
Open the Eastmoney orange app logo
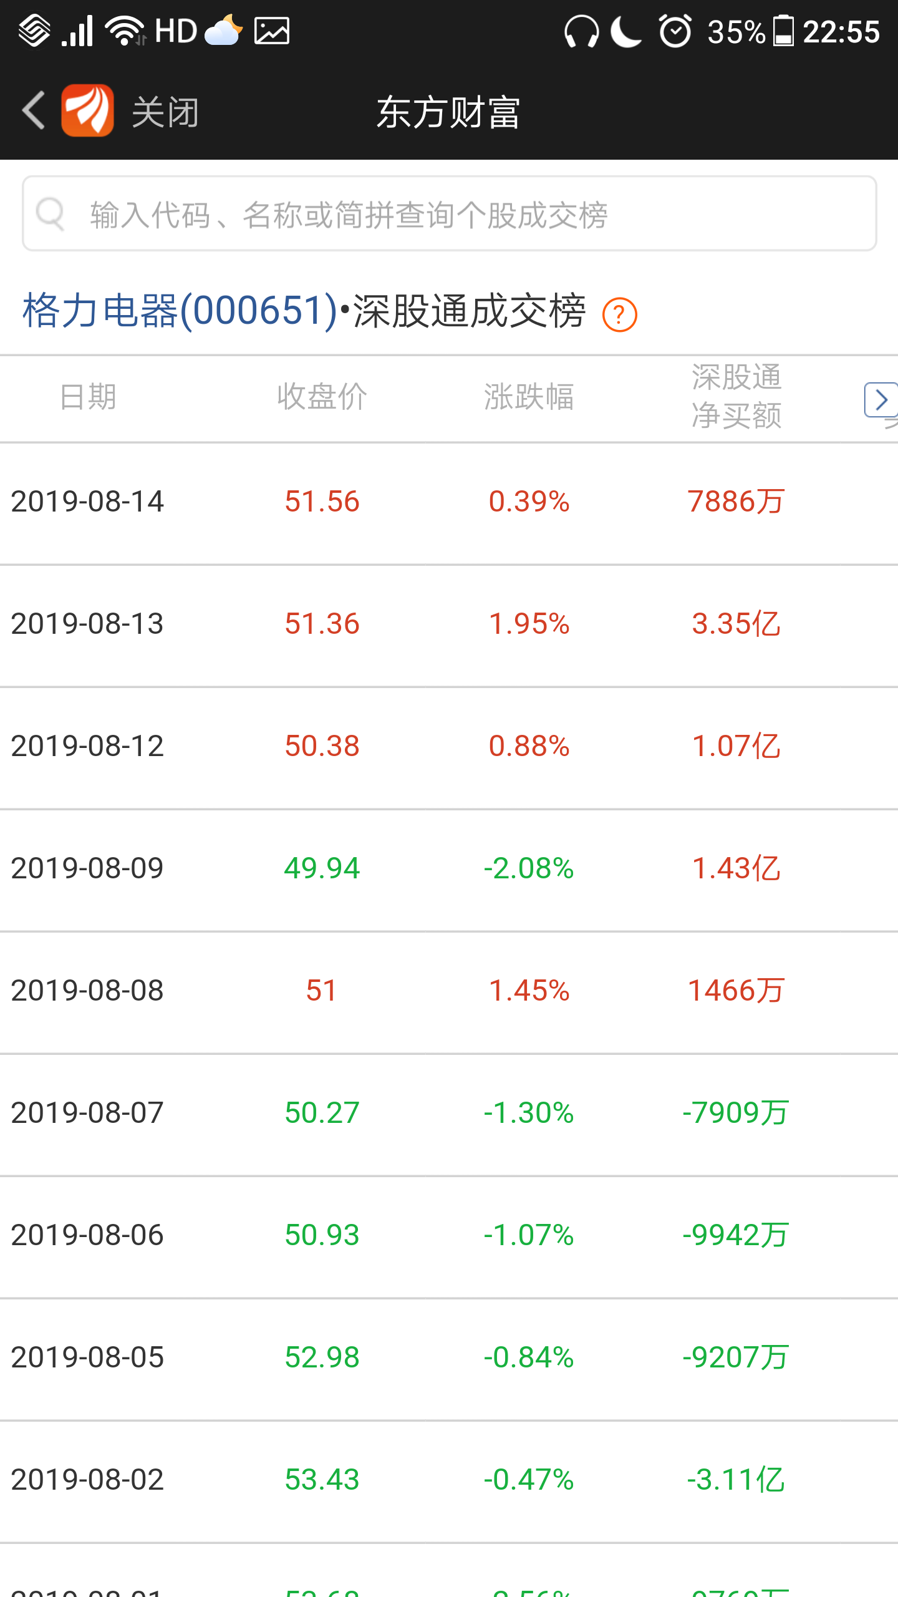[87, 110]
